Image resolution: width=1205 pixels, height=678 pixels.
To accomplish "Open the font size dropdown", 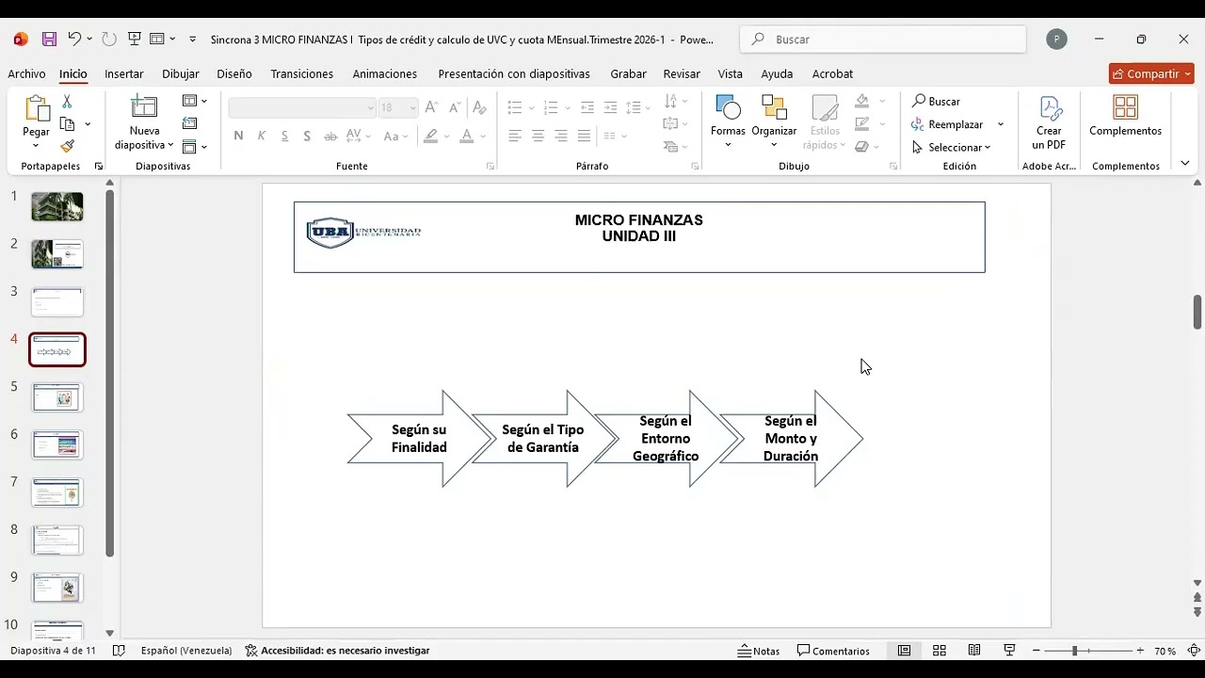I will (412, 108).
